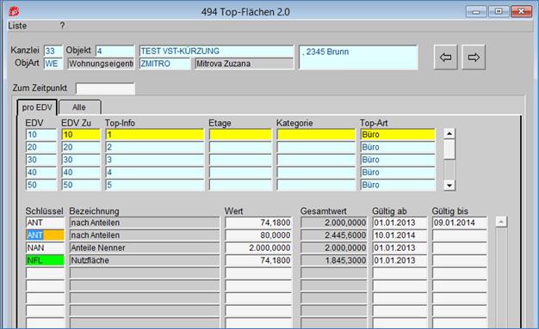Viewport: 539px width, 329px height.
Task: Click the Gesamtwert cell 1.845,3000
Action: click(334, 260)
